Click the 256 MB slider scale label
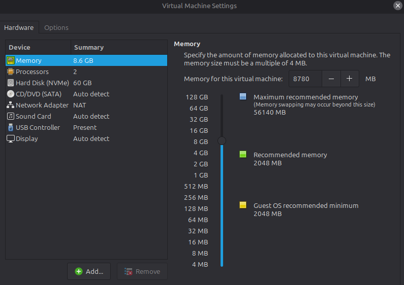 pos(196,197)
